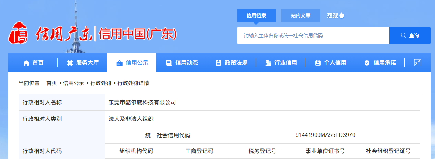Click the building icon beside 行业信用
This screenshot has width=435, height=159.
click(x=268, y=63)
